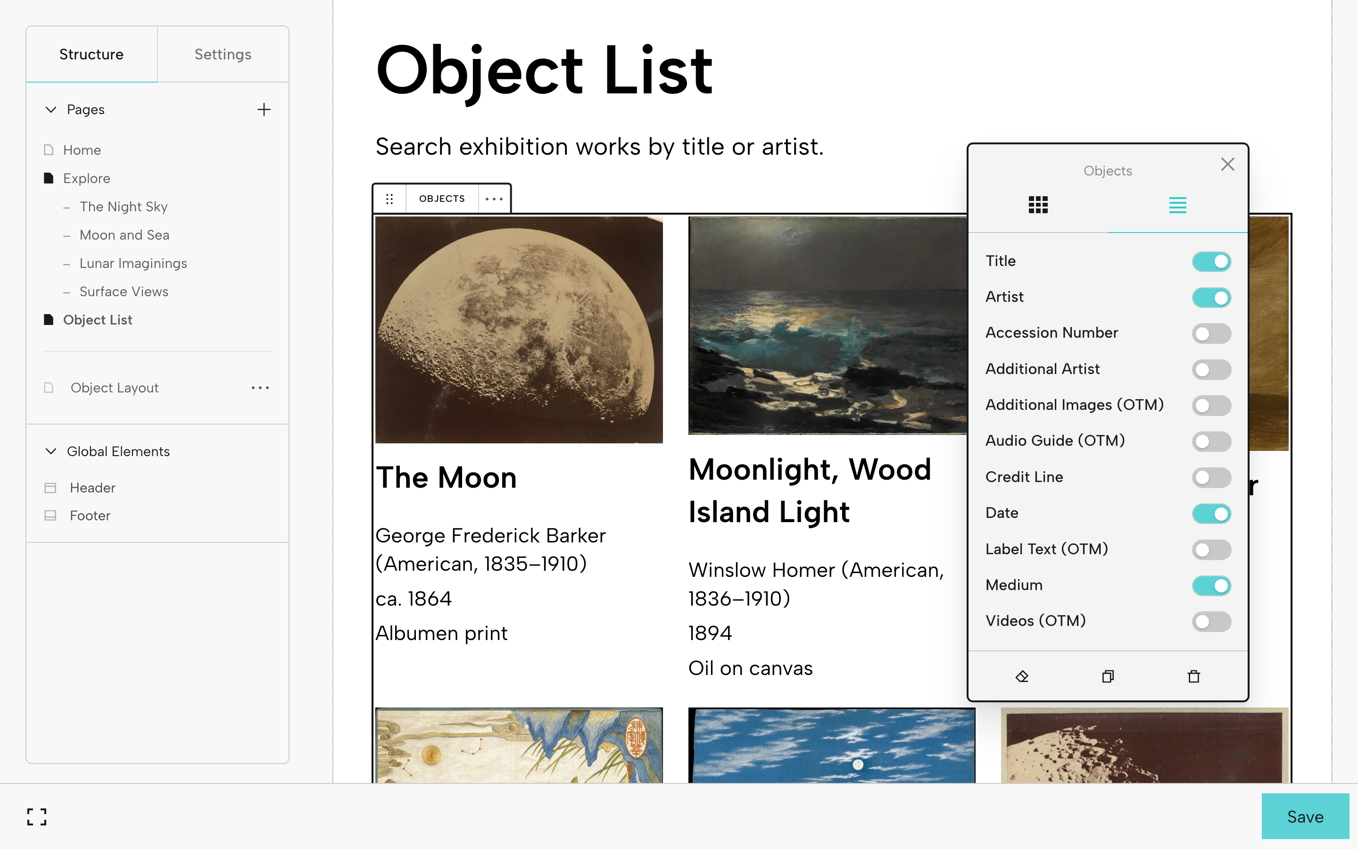Switch Objects panel to grid layout tab

point(1038,205)
